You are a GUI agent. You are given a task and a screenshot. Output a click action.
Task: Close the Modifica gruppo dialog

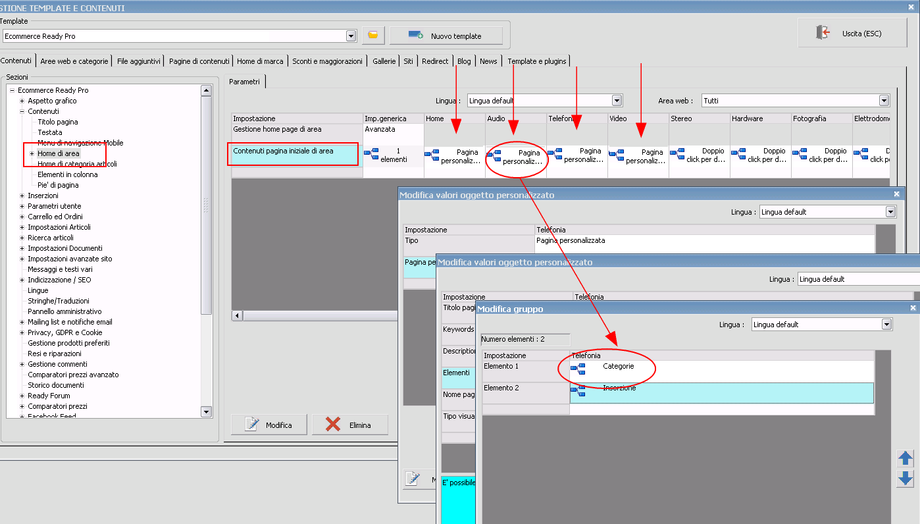913,307
